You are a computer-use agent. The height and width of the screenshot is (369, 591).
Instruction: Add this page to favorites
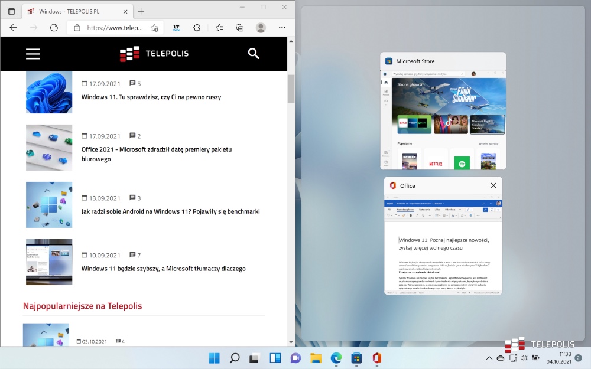[x=154, y=28]
